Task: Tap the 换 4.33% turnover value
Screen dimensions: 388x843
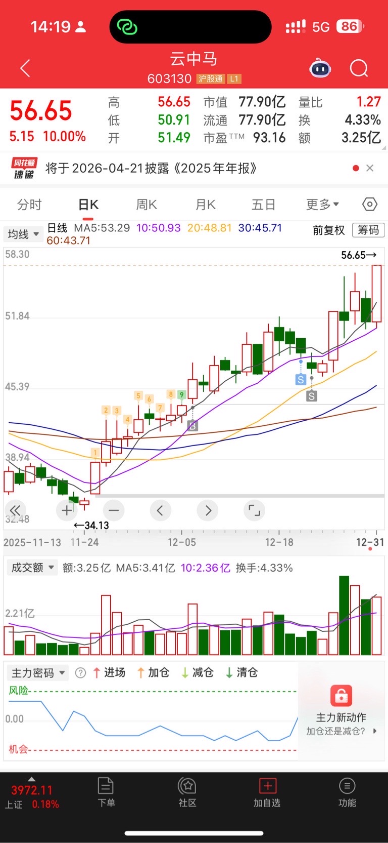Action: (363, 120)
